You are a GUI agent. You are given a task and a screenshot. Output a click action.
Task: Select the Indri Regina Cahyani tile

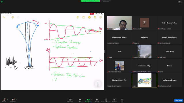(169, 23)
